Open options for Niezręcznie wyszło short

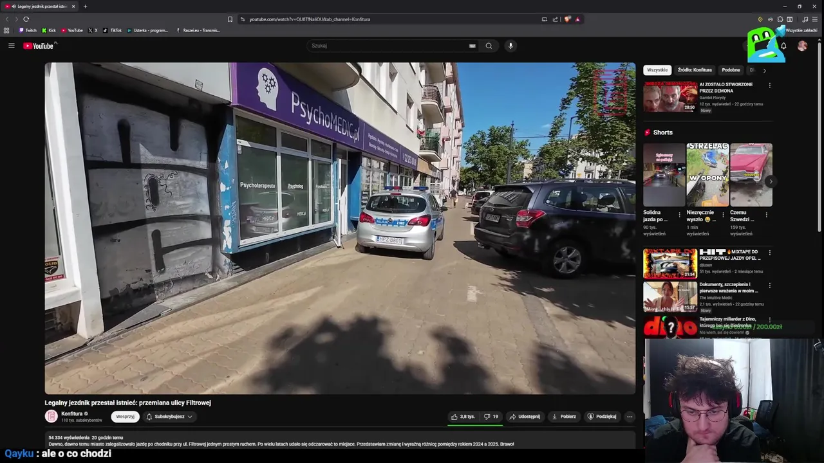point(723,215)
